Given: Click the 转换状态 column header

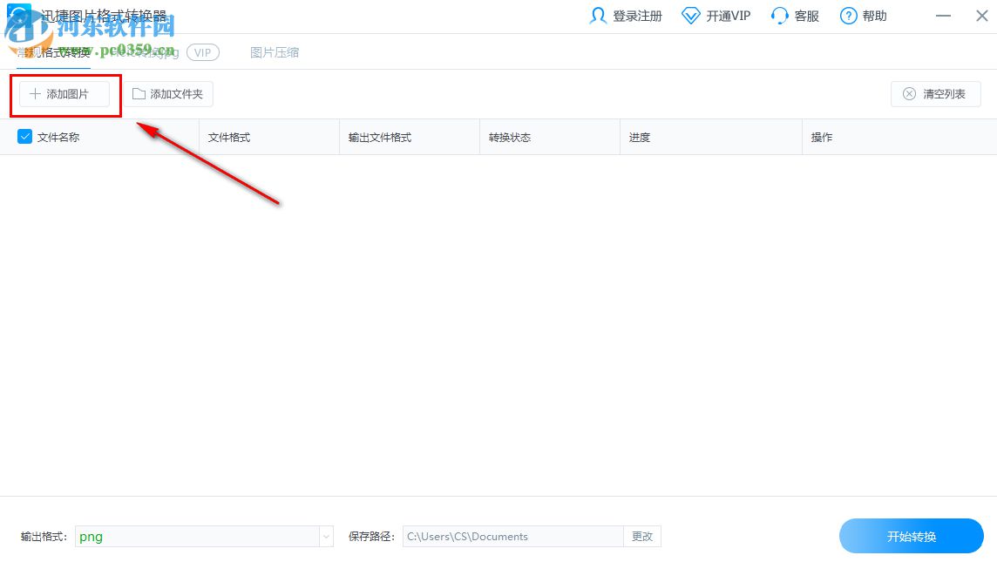Looking at the screenshot, I should (509, 137).
